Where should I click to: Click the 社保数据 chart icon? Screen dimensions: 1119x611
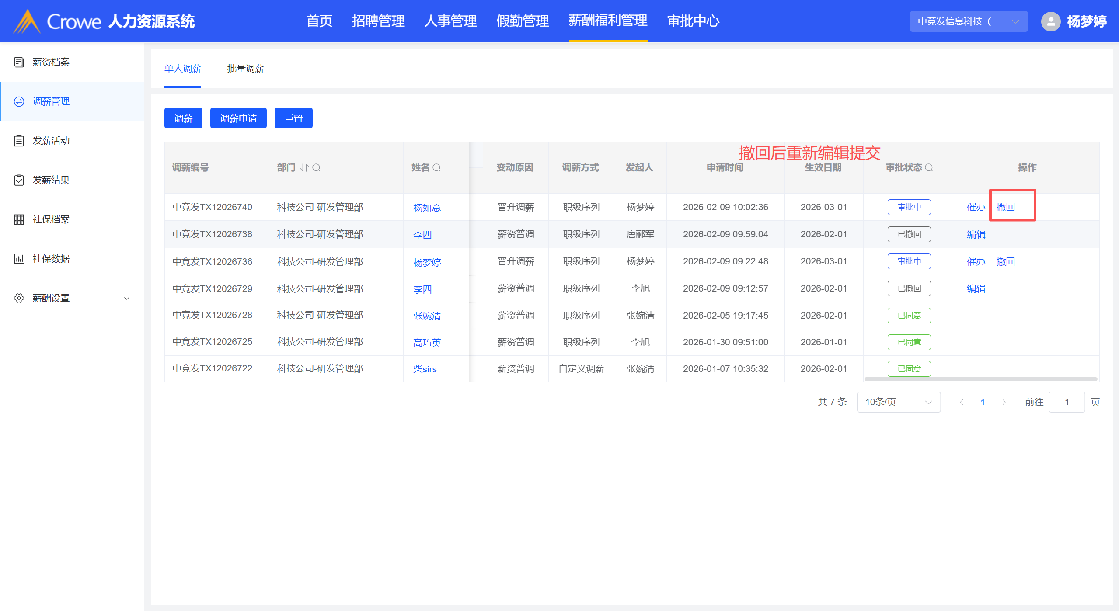pyautogui.click(x=19, y=259)
